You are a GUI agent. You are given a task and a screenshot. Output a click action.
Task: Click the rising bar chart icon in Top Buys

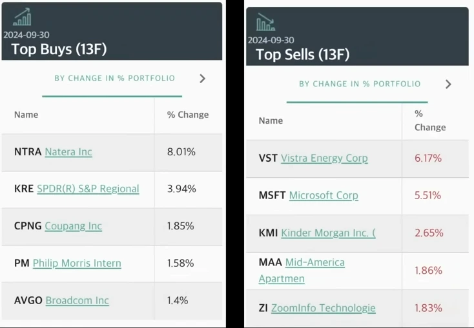(x=22, y=17)
